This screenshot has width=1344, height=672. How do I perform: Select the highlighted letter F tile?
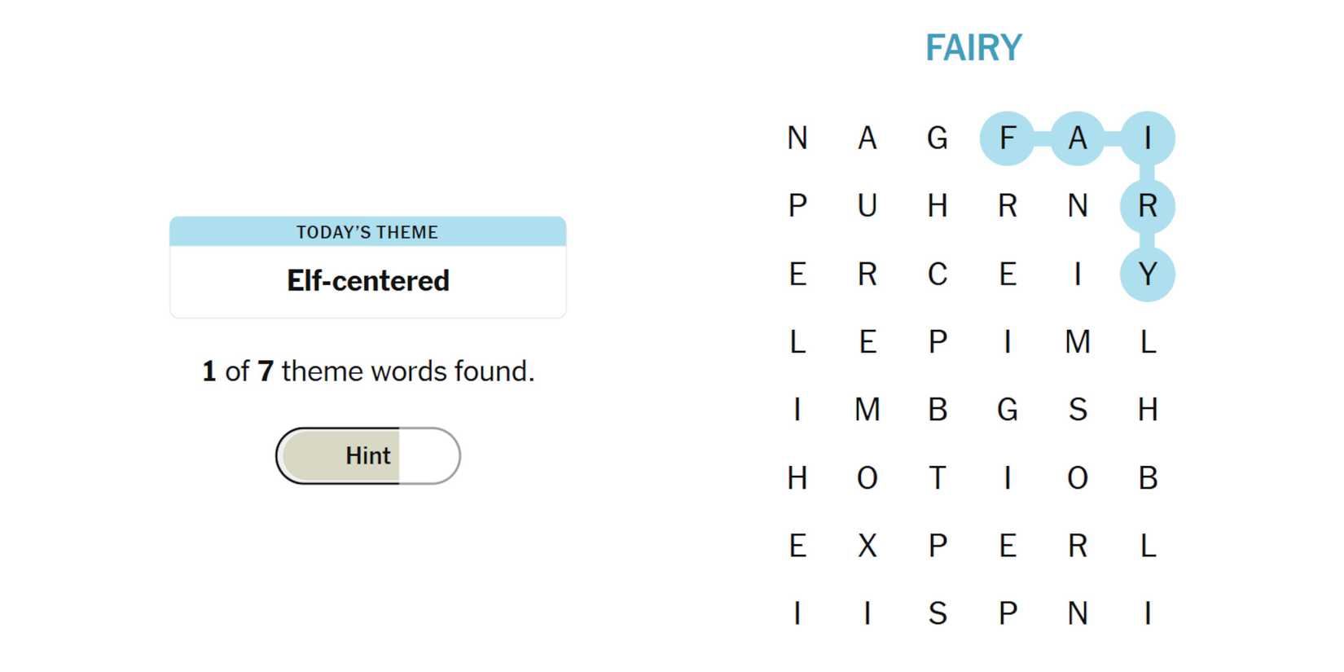(1008, 138)
